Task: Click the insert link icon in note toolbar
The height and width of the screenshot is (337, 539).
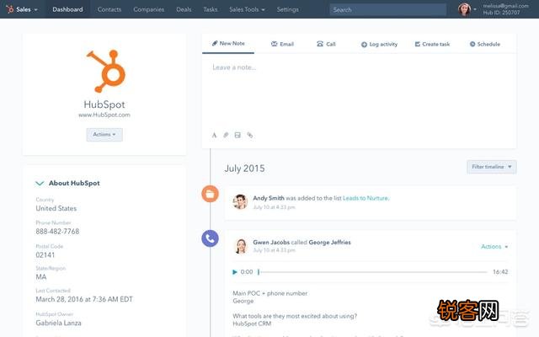Action: point(250,135)
